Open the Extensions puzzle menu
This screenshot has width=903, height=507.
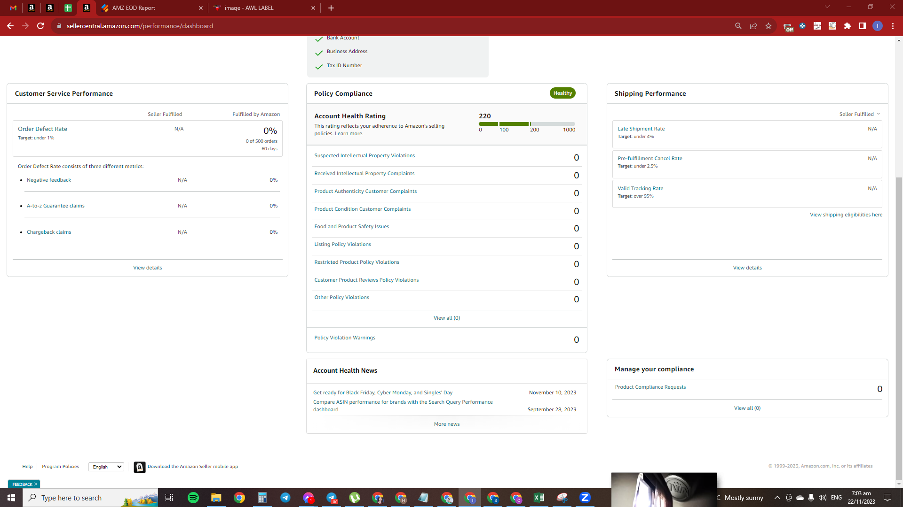(848, 26)
